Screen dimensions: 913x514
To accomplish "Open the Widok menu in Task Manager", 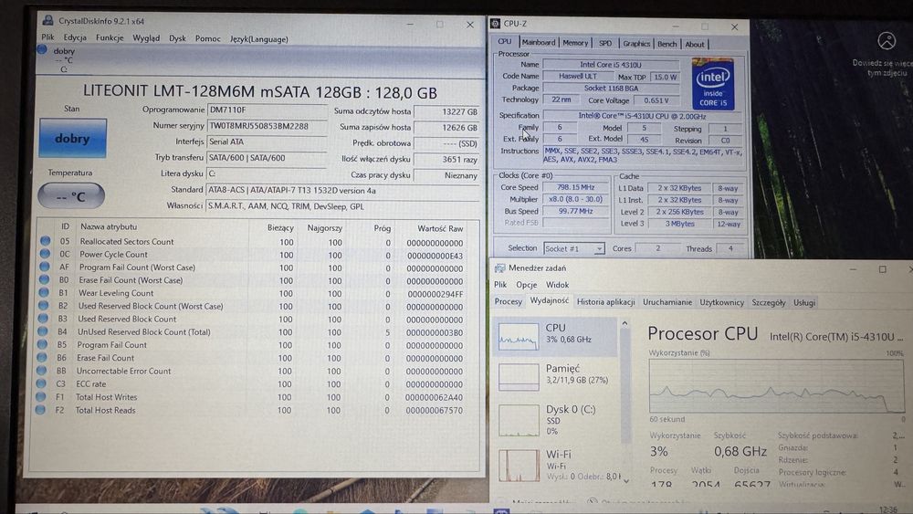I will coord(557,285).
